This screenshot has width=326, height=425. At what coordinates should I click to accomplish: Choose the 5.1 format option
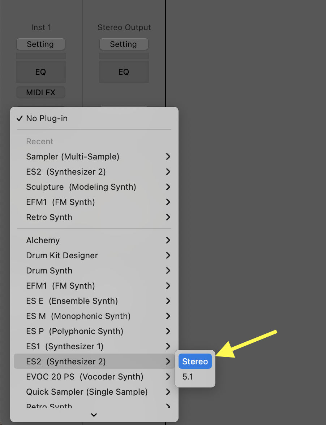tap(188, 377)
